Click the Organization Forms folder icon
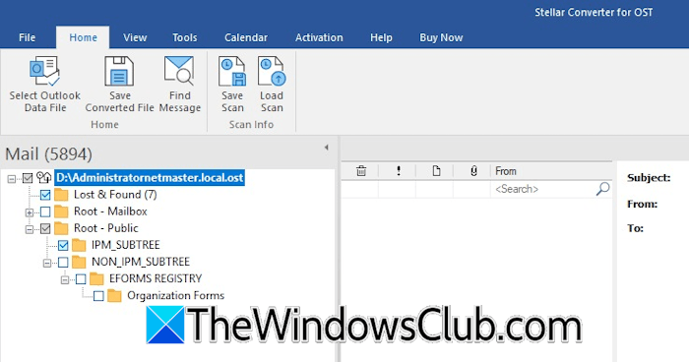Image resolution: width=689 pixels, height=362 pixels. click(x=114, y=296)
